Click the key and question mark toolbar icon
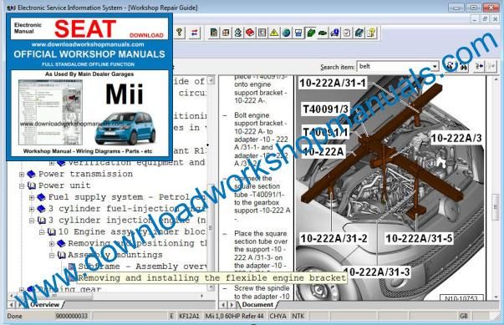Viewport: 504px width, 325px height. click(180, 33)
